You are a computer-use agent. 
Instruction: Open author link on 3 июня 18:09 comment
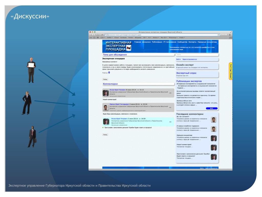(x=119, y=119)
